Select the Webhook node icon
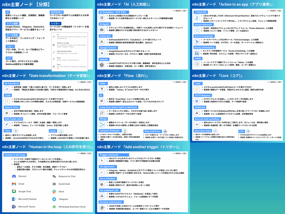This screenshot has height=214, width=285. coord(197,113)
